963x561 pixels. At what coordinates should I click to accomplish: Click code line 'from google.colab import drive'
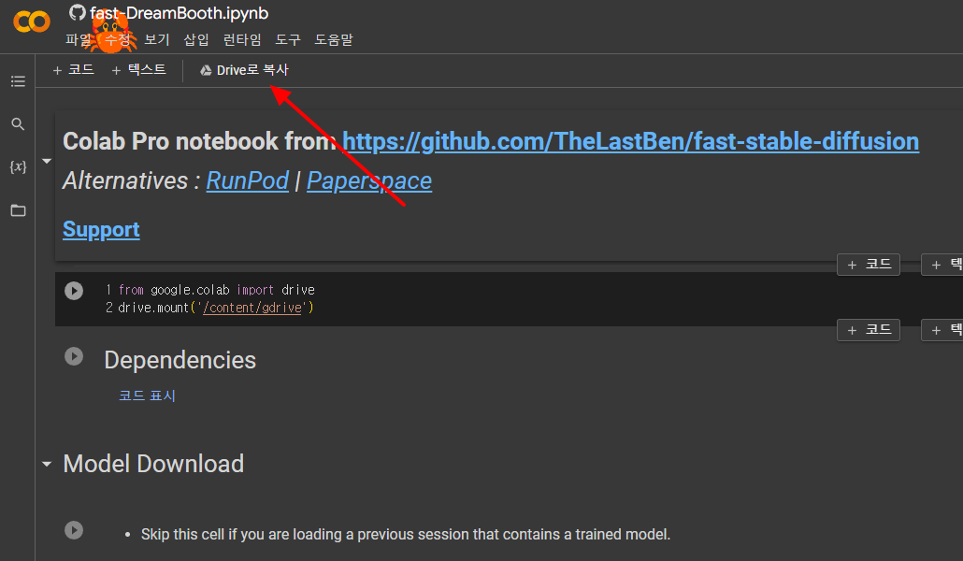tap(216, 290)
